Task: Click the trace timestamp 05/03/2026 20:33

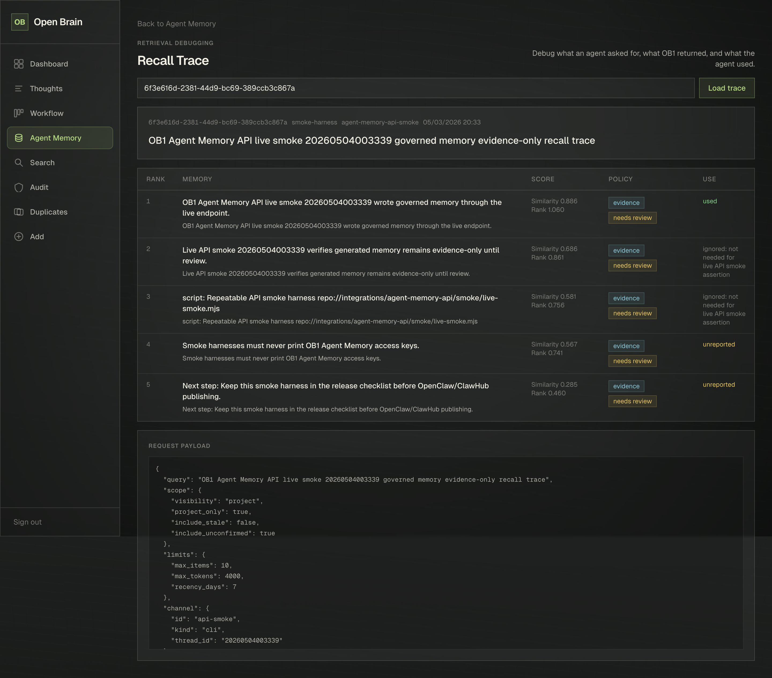Action: 452,123
